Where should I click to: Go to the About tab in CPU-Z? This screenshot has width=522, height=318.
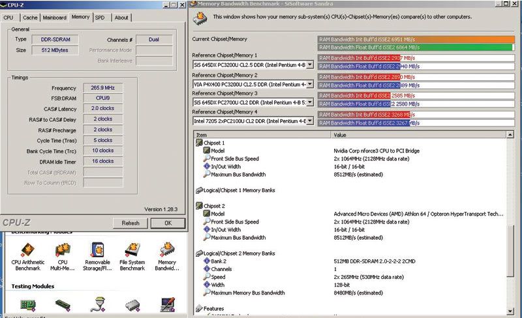click(x=121, y=18)
